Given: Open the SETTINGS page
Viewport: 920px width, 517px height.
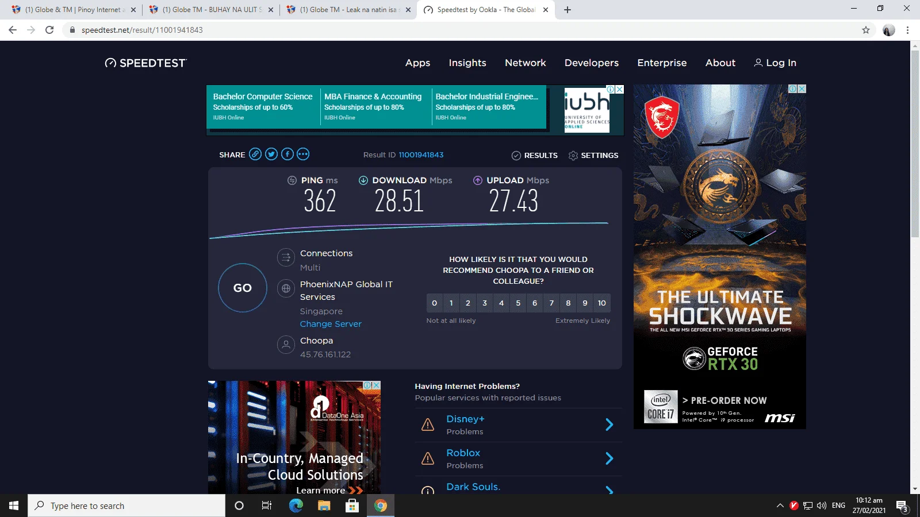Looking at the screenshot, I should [593, 155].
